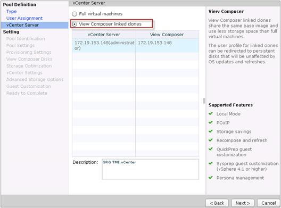
Task: Click the side panel splitter handle
Action: [204, 101]
